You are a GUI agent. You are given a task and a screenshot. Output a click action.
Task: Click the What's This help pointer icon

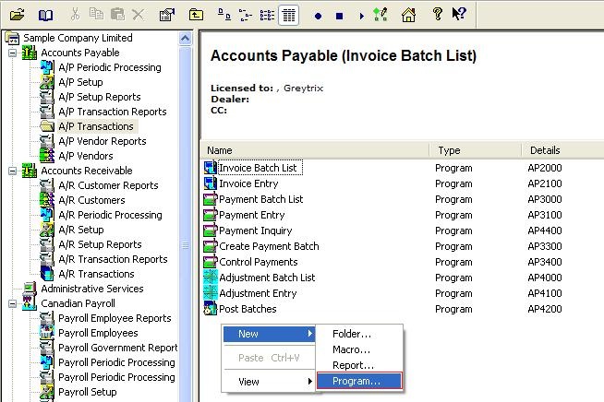click(459, 14)
